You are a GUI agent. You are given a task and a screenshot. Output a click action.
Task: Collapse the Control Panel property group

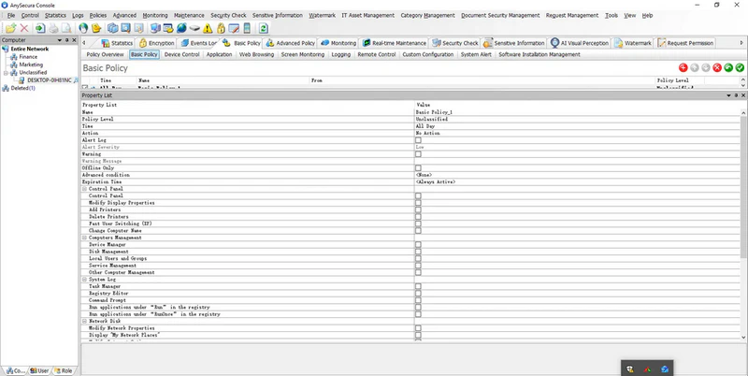coord(84,189)
